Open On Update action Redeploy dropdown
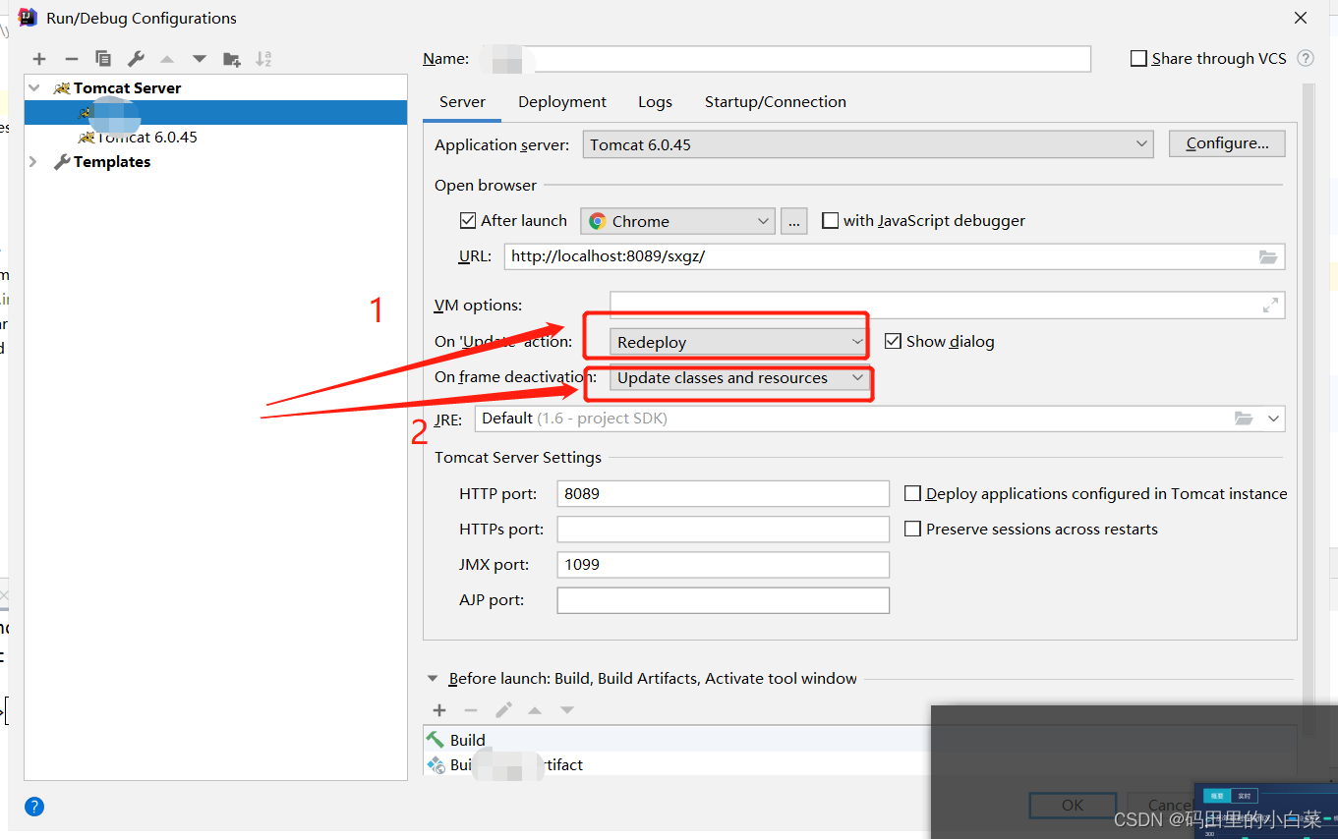 tap(739, 342)
